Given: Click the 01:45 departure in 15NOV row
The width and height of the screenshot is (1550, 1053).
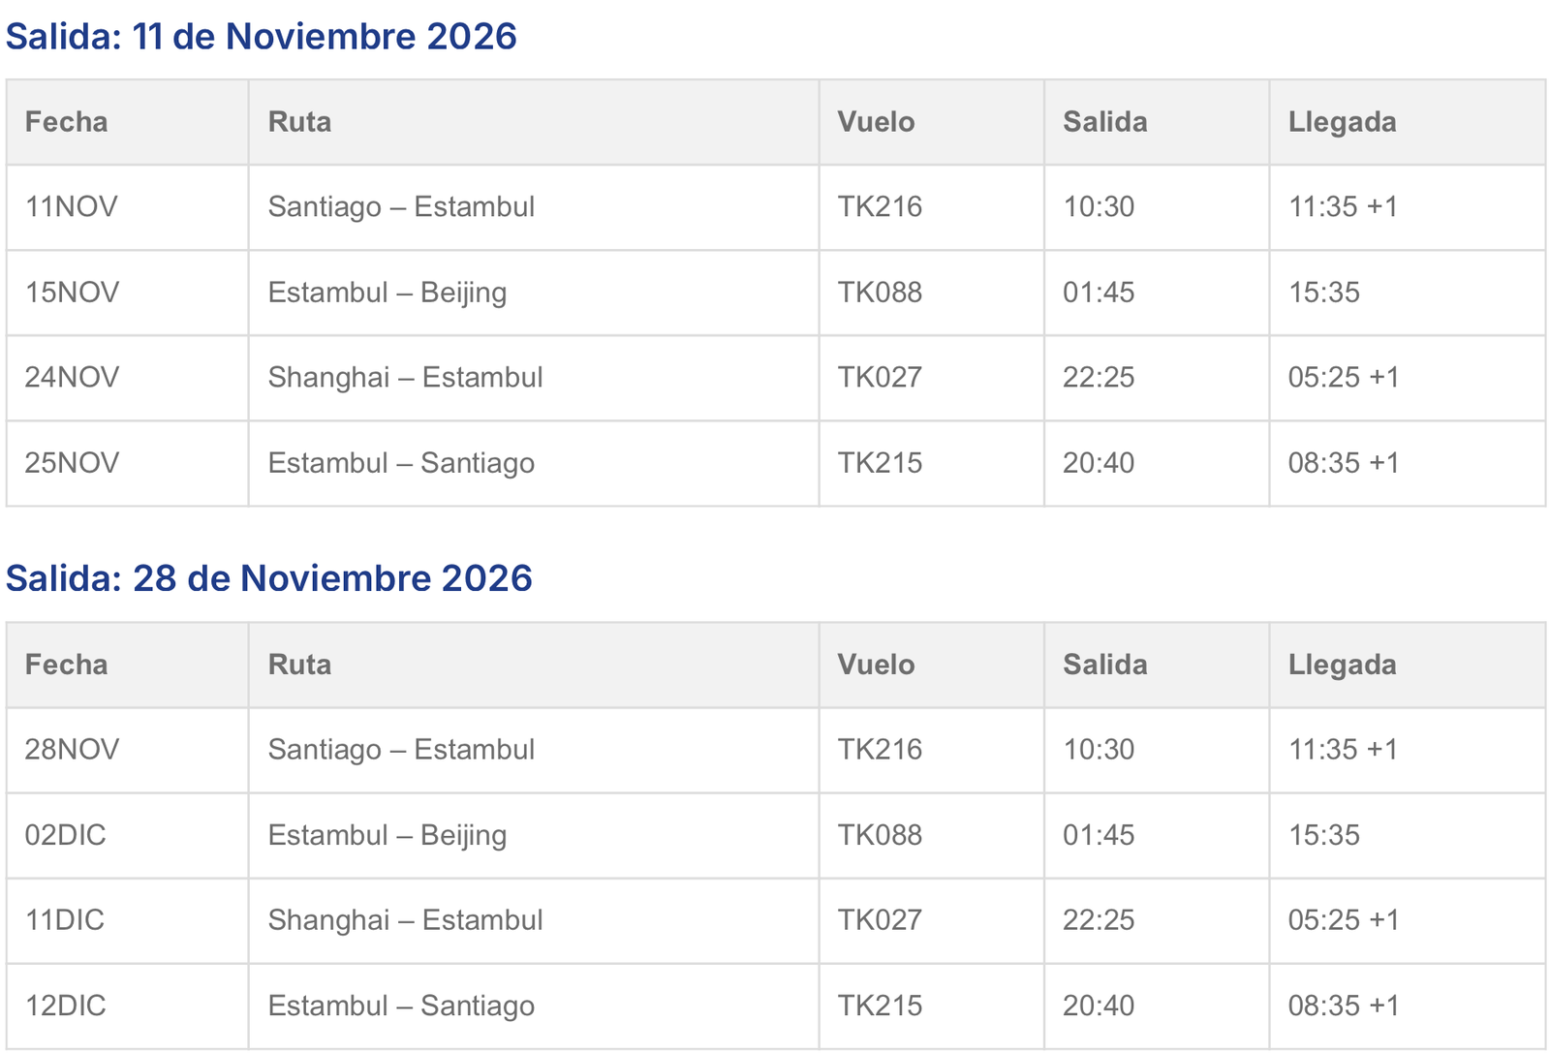Looking at the screenshot, I should pos(1099,293).
